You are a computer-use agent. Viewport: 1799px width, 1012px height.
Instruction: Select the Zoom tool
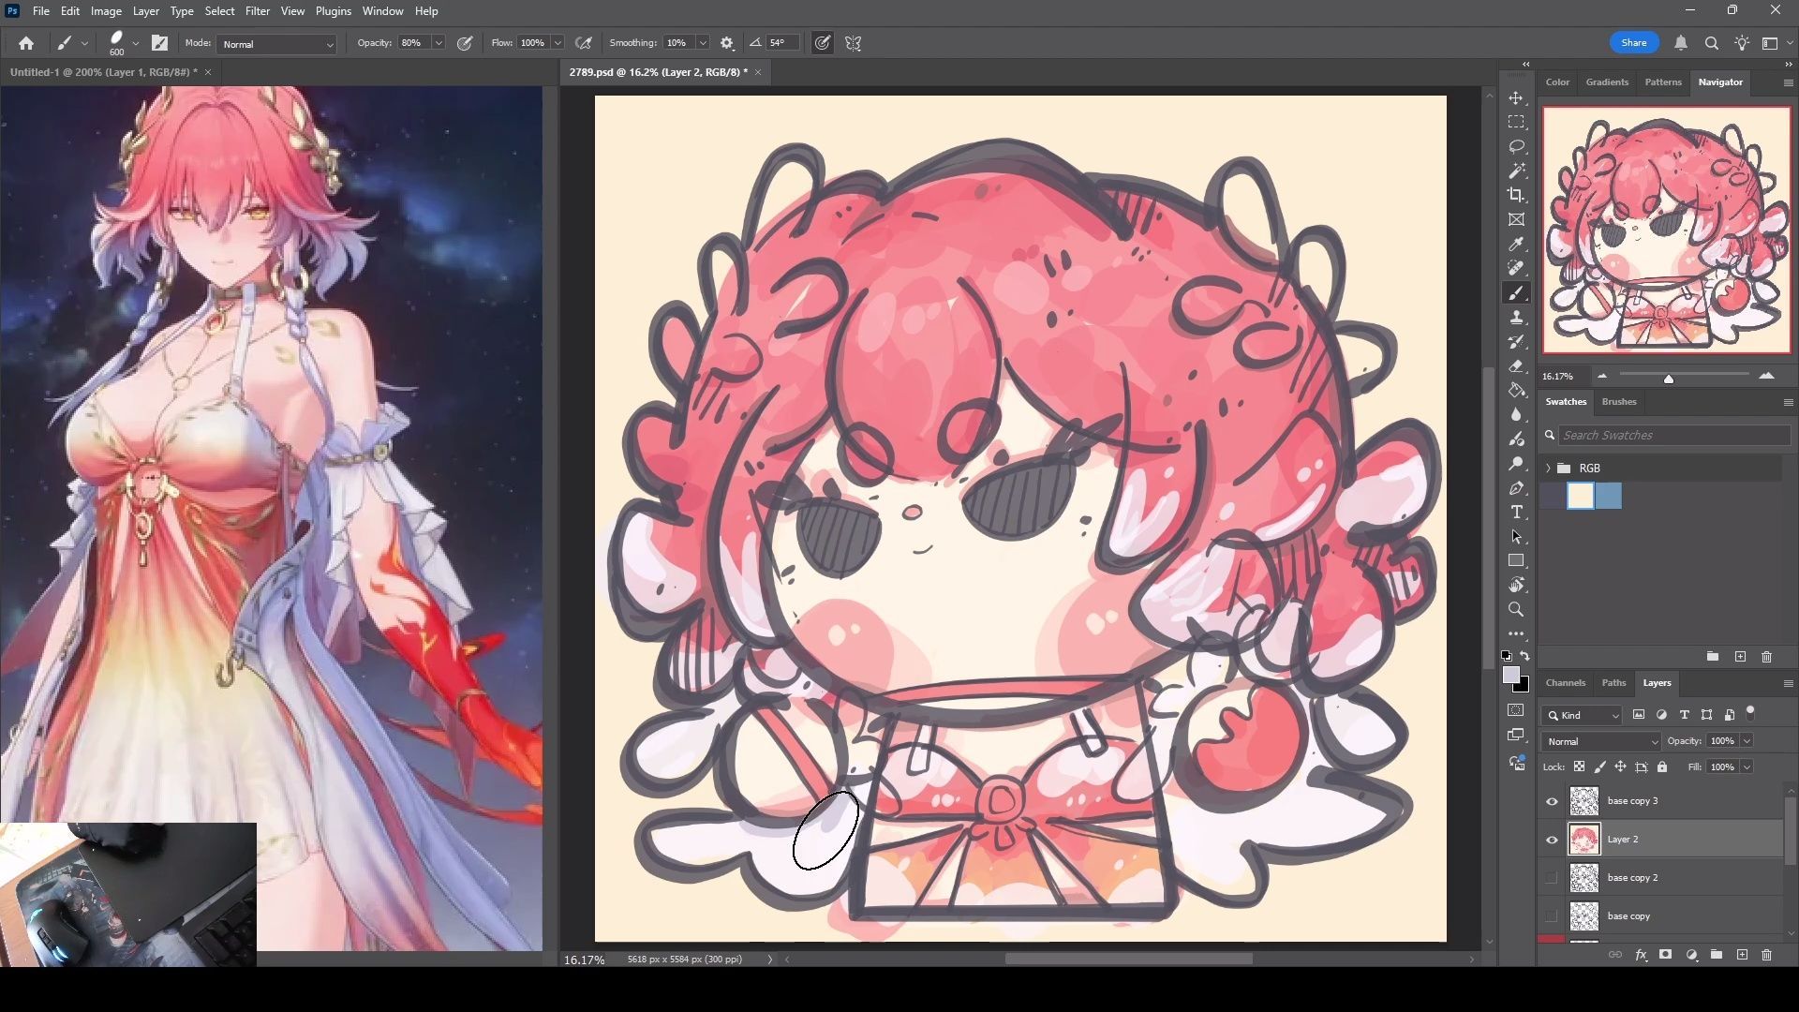pos(1516,610)
